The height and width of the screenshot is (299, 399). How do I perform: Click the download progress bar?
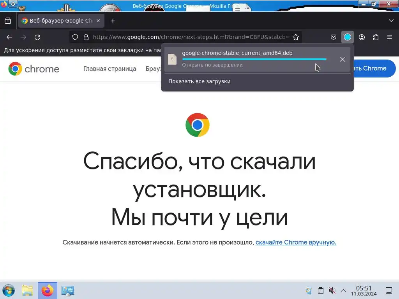(254, 59)
